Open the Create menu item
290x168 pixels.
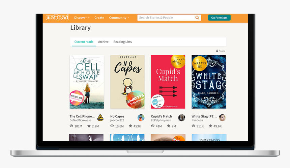coord(99,18)
